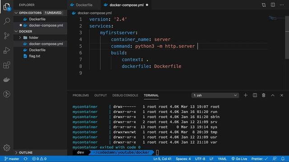Click the minimap code overview

tap(276, 18)
